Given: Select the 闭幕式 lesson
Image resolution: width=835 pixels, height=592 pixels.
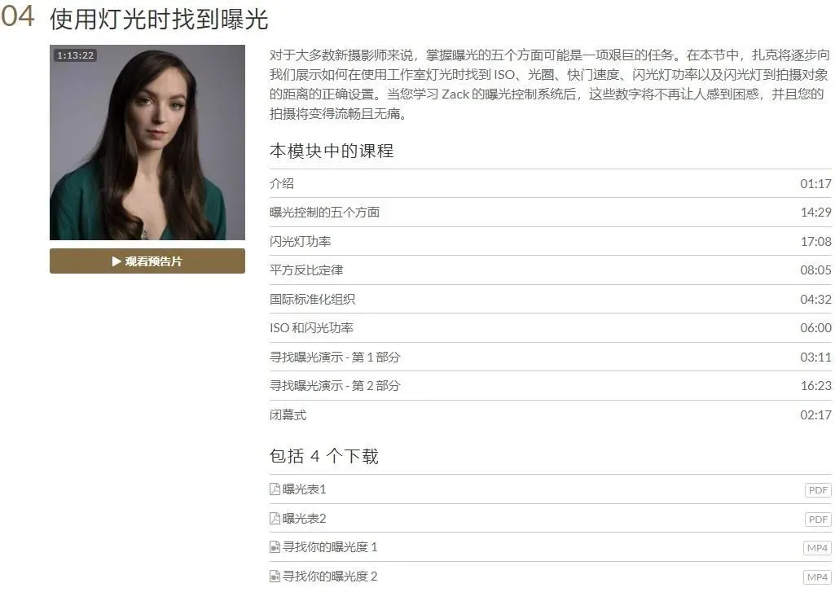Looking at the screenshot, I should (550, 414).
